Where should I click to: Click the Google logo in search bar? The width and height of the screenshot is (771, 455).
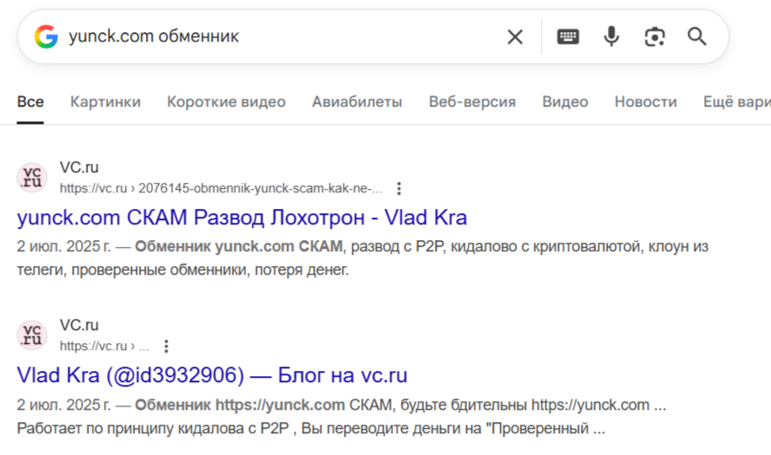tap(46, 36)
